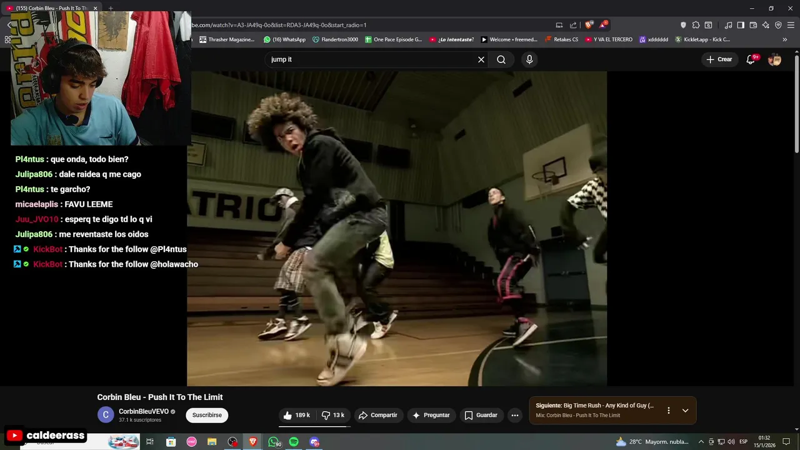Open the CorbinBleuVEVO channel avatar
This screenshot has width=800, height=450.
[x=106, y=414]
